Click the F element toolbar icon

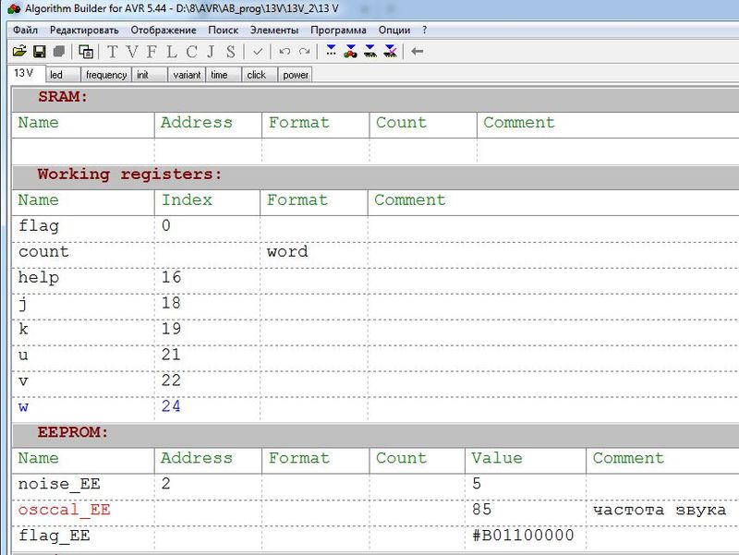point(151,52)
